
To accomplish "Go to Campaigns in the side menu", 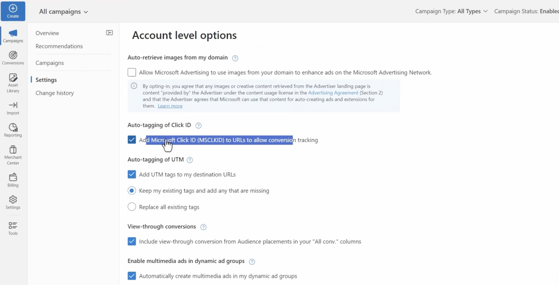I will click(x=50, y=63).
